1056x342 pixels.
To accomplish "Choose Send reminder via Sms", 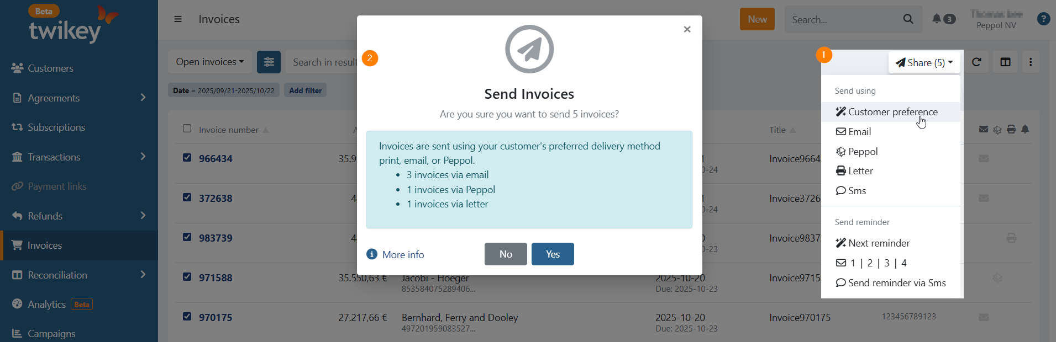I will [x=896, y=283].
